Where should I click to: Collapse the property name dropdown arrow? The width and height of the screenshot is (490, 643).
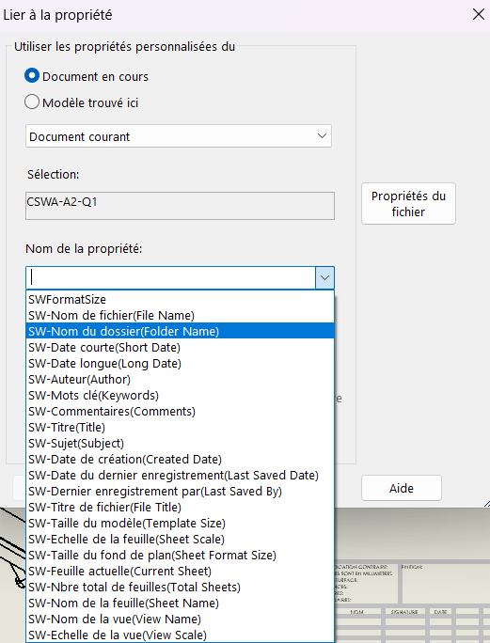[324, 277]
